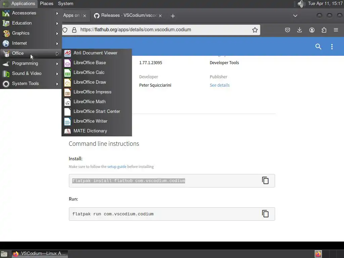Copy the flatpak install command
344x258 pixels.
coord(265,180)
